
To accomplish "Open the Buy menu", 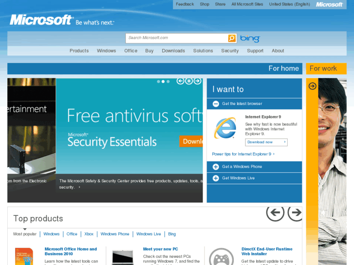I will [x=149, y=51].
